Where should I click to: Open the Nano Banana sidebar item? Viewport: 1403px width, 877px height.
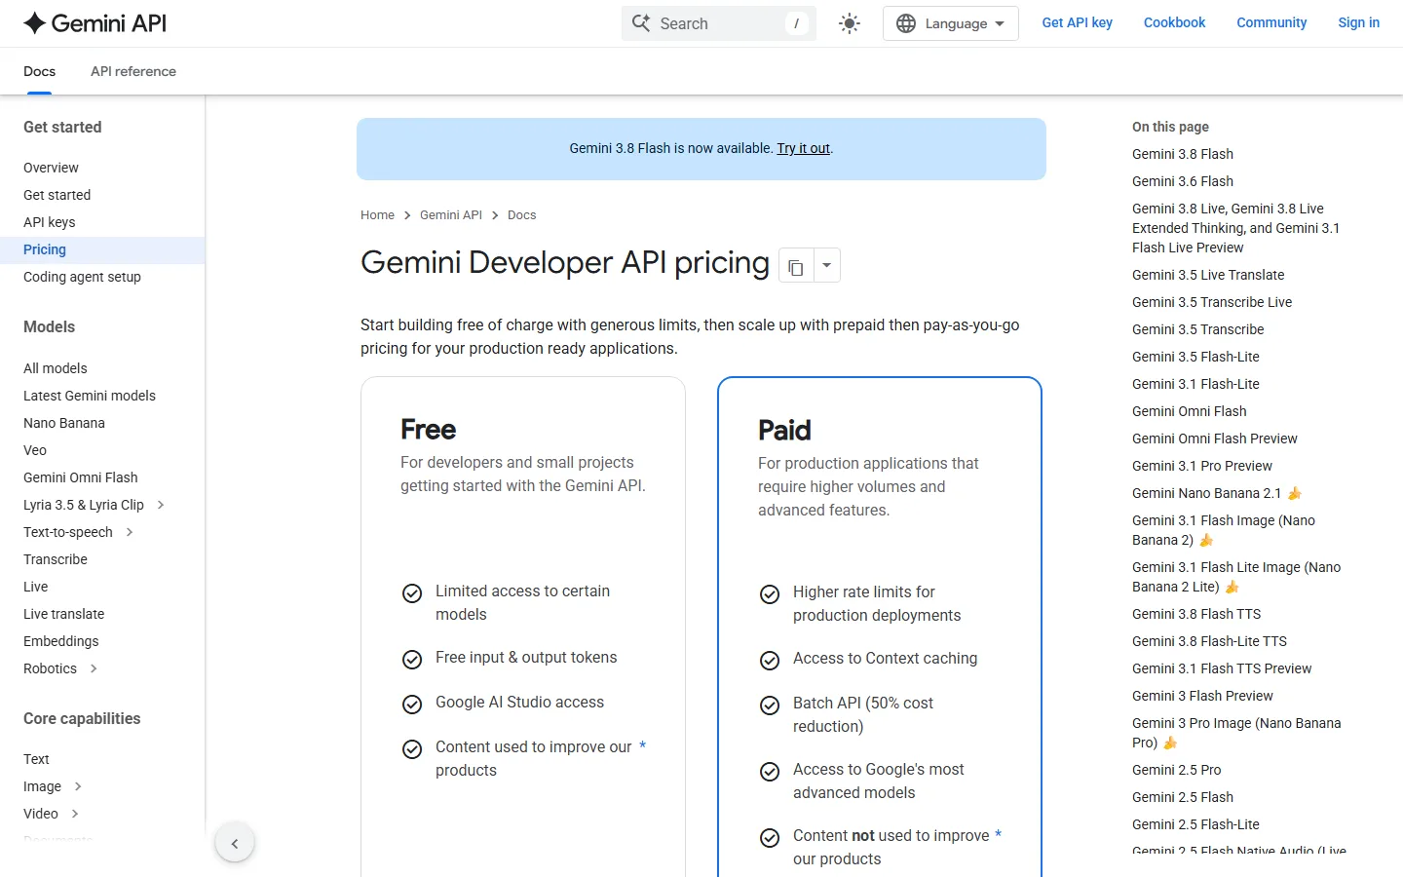[x=64, y=423]
